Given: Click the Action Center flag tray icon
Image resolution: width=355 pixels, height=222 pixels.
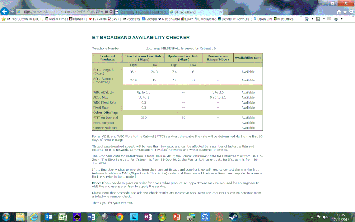Looking at the screenshot, I should point(319,217).
